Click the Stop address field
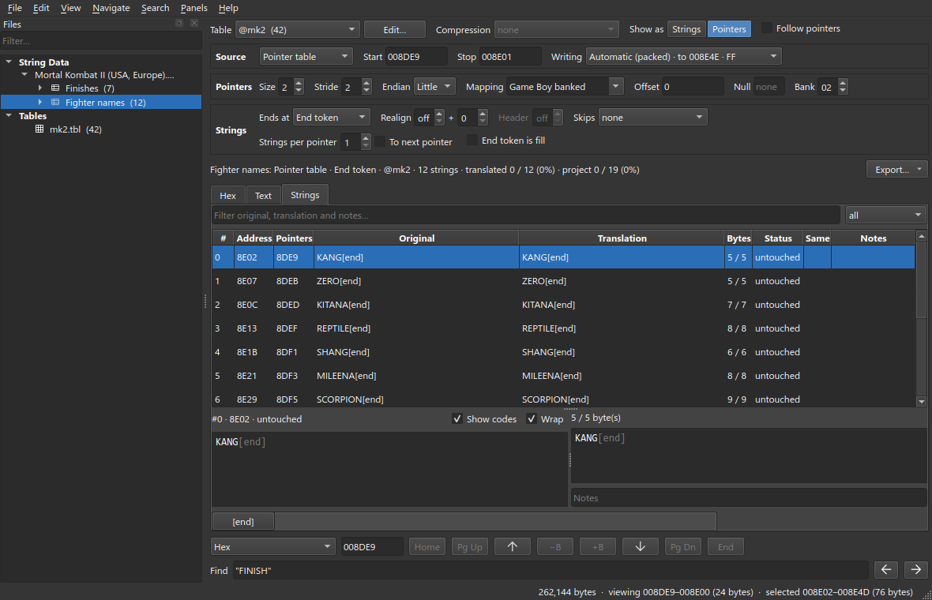 (510, 56)
